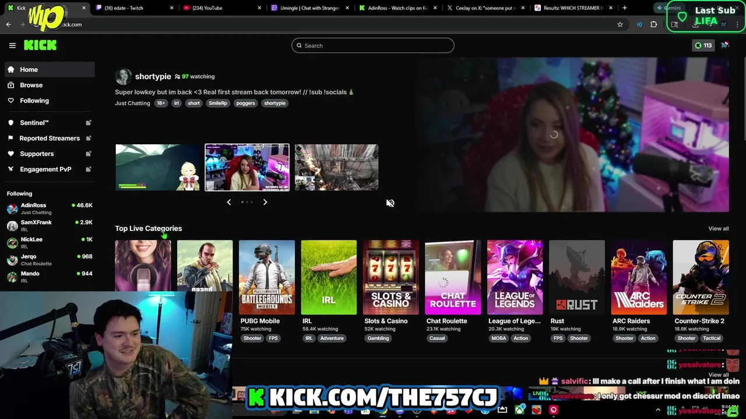
Task: Switch to the Umingle chat tab
Action: tap(309, 8)
